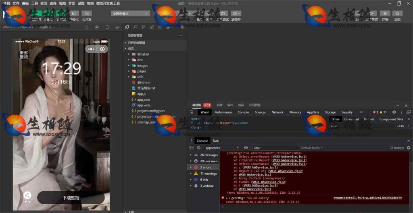Open 资源管理器 more options ellipsis
Screen dimensions: 413x213
point(180,35)
